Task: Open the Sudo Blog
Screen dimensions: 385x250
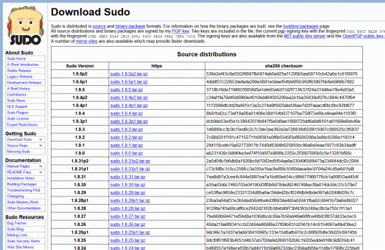Action: click(15, 229)
